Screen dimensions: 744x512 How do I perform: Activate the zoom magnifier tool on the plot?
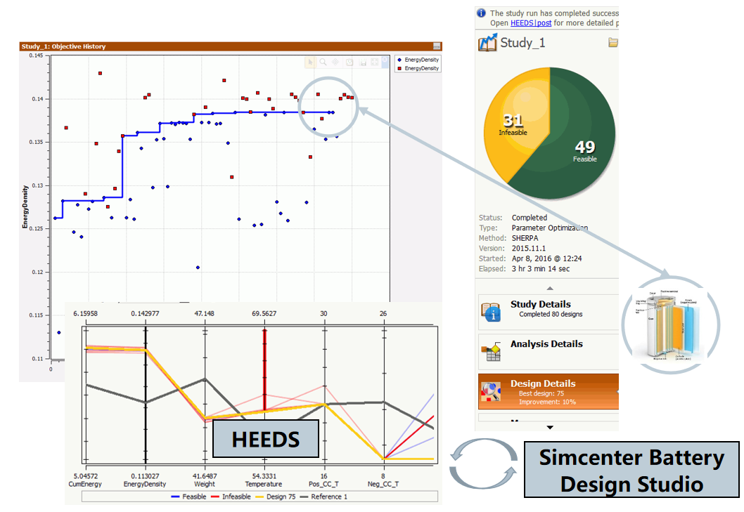[x=323, y=62]
